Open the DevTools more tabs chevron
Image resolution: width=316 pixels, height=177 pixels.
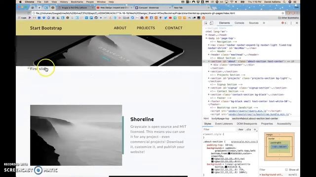(264, 23)
